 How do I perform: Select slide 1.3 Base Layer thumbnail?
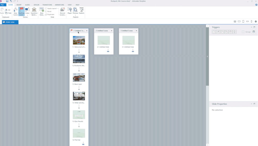pyautogui.click(x=79, y=77)
